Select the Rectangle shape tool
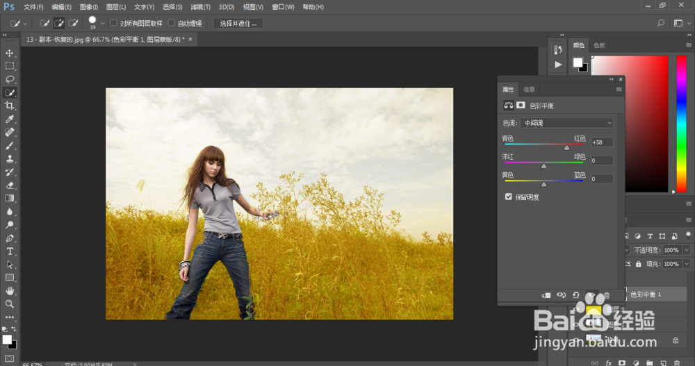Screen dimensions: 695x366 pos(9,277)
